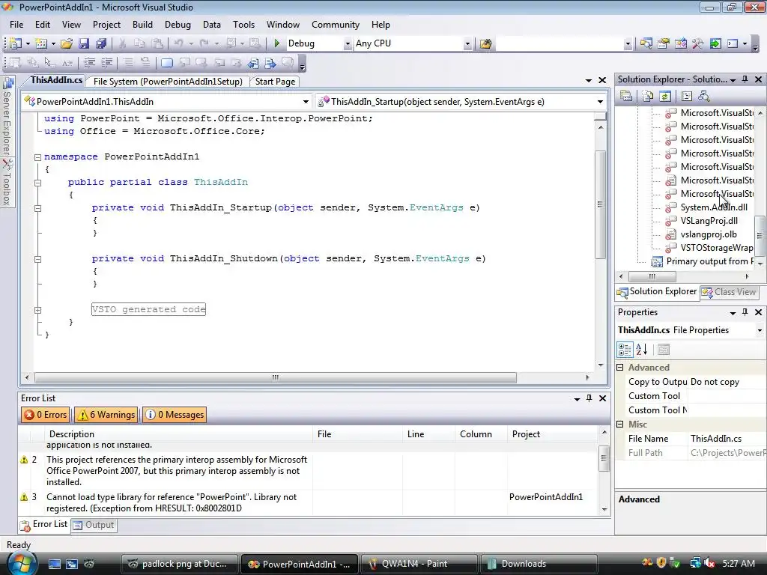Click the View Class Diagram icon in Solution Explorer
The width and height of the screenshot is (767, 575).
point(703,96)
